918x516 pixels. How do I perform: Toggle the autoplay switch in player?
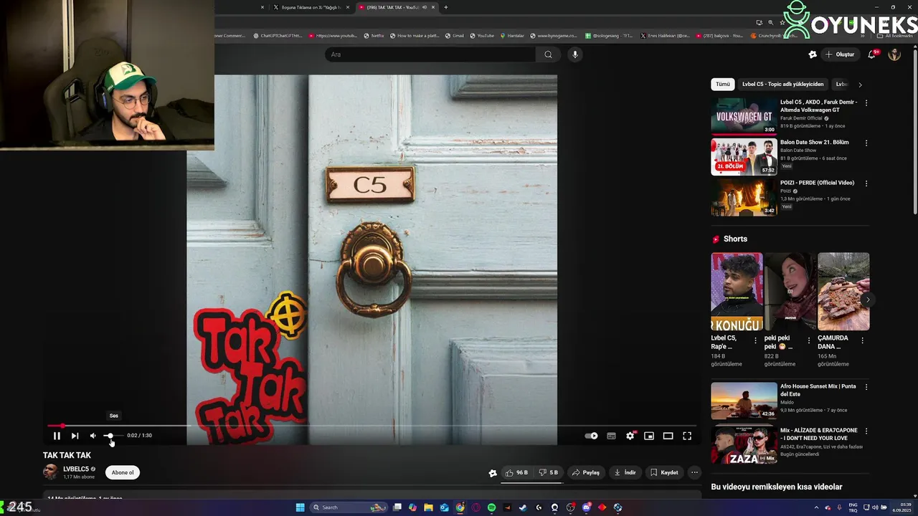tap(591, 436)
